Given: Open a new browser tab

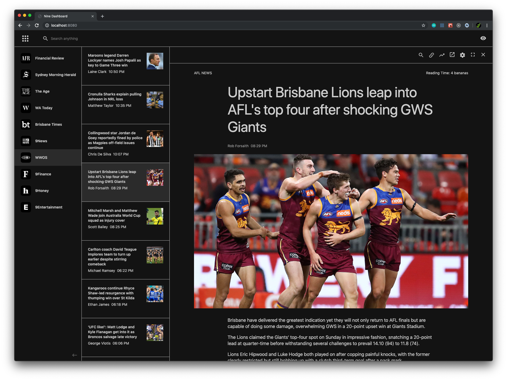Looking at the screenshot, I should coord(102,16).
